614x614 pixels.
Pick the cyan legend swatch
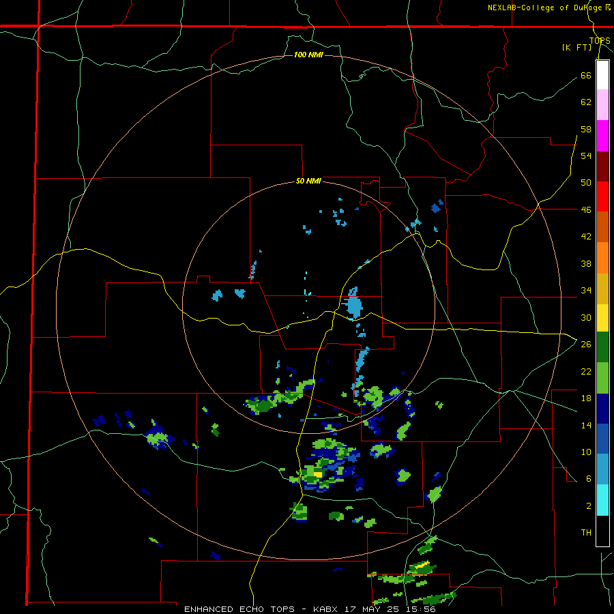click(602, 500)
